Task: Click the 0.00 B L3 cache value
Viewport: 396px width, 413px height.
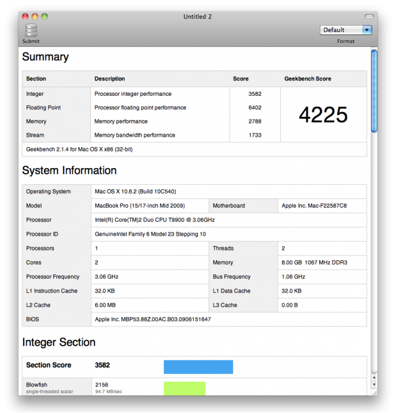Action: click(290, 305)
